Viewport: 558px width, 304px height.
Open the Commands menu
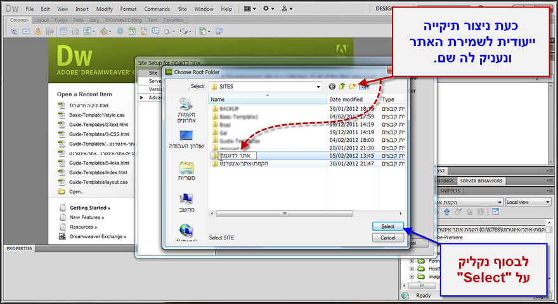(157, 9)
